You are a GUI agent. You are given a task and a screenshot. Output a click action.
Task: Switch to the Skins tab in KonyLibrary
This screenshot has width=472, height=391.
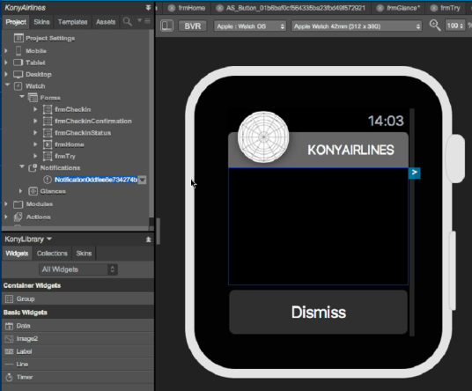tap(84, 254)
